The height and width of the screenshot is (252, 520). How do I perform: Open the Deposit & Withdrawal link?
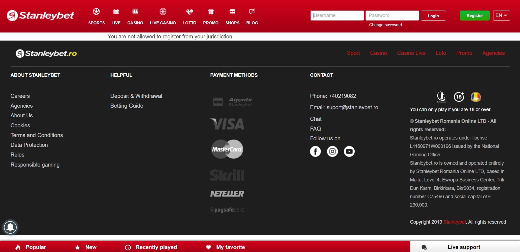tap(136, 96)
